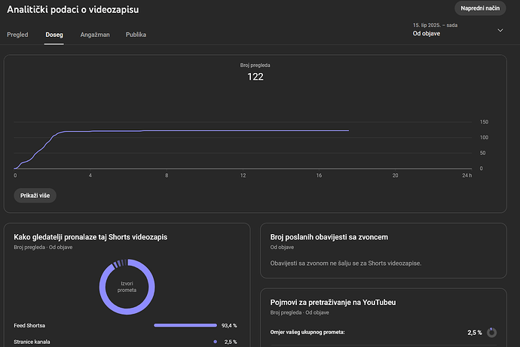Click the Omjer vašeg ukupnog prometa label
The image size is (520, 347).
click(x=307, y=332)
